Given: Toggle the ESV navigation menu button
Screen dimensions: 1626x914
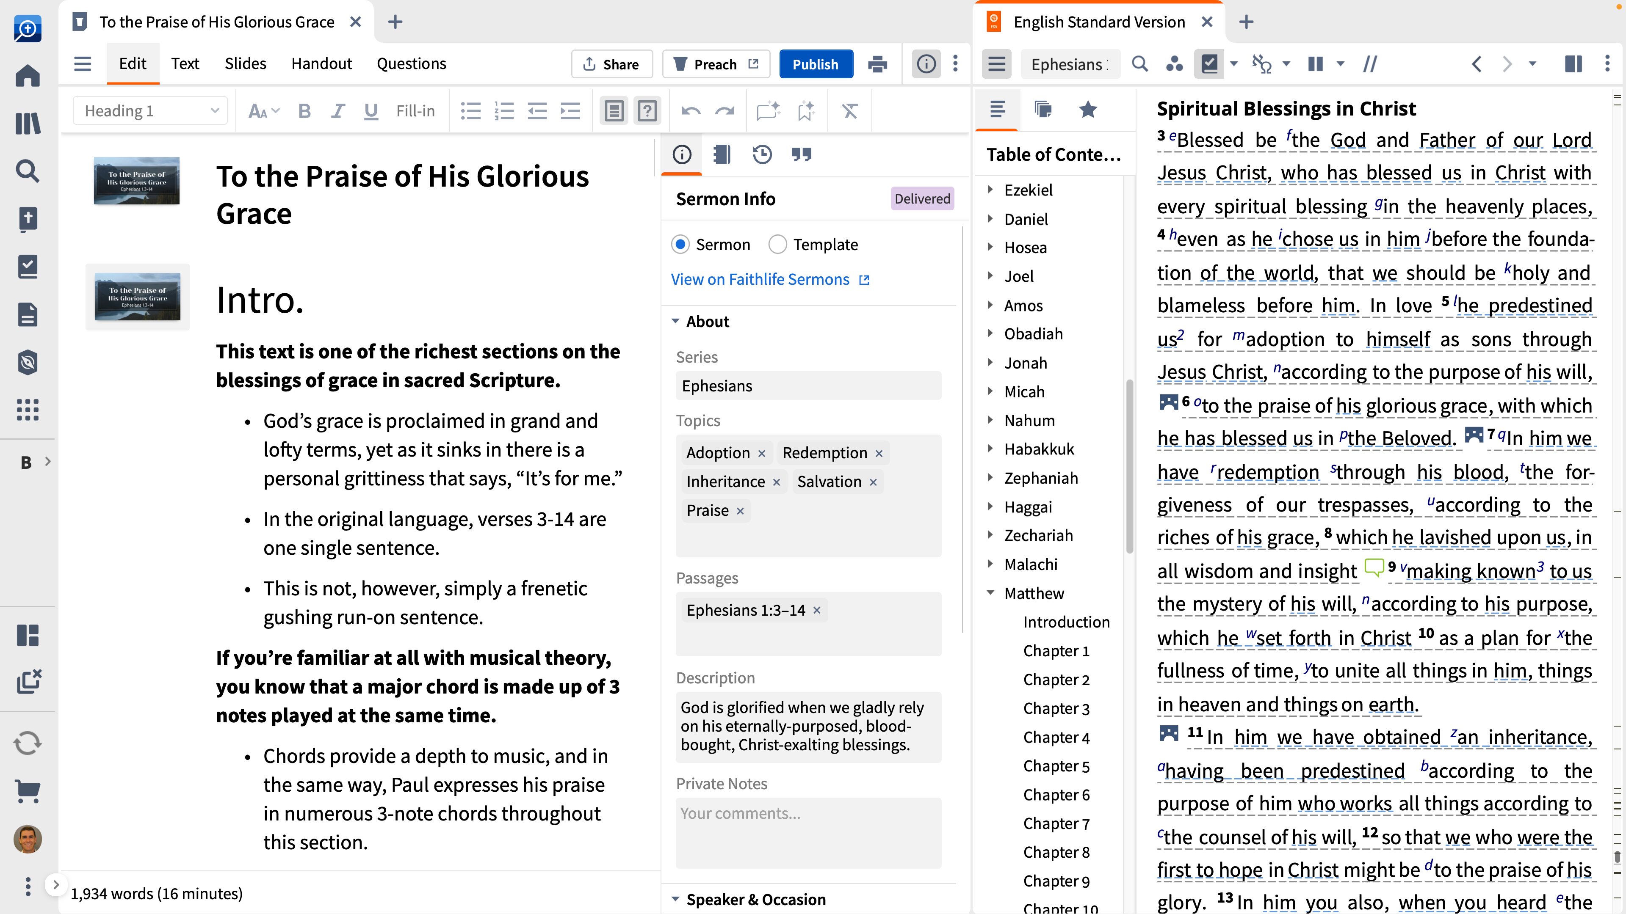Looking at the screenshot, I should click(x=997, y=64).
